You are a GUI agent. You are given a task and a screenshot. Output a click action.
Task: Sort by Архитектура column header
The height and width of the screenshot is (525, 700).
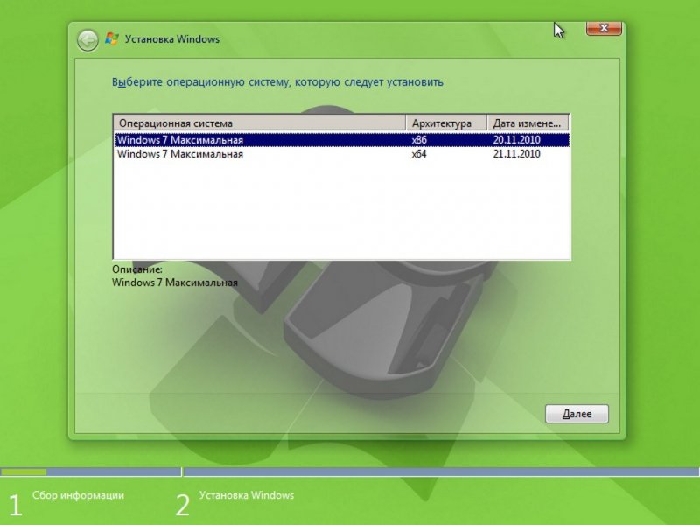[x=446, y=123]
